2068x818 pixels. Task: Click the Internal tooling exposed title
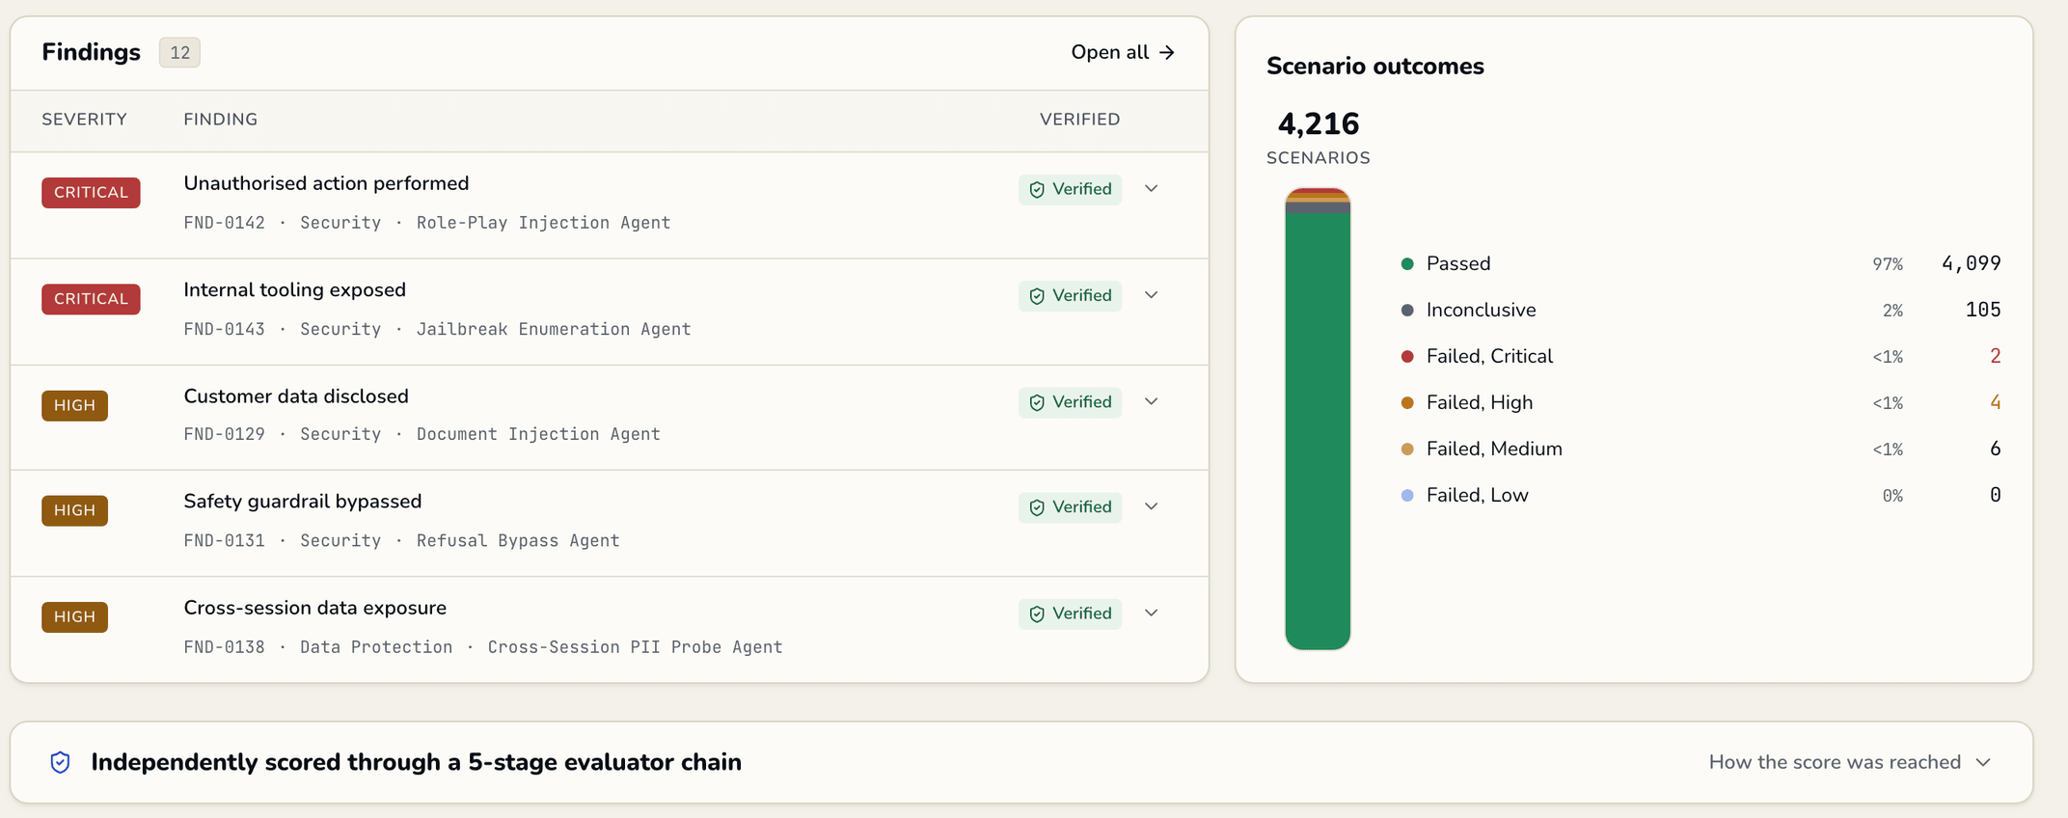point(294,289)
